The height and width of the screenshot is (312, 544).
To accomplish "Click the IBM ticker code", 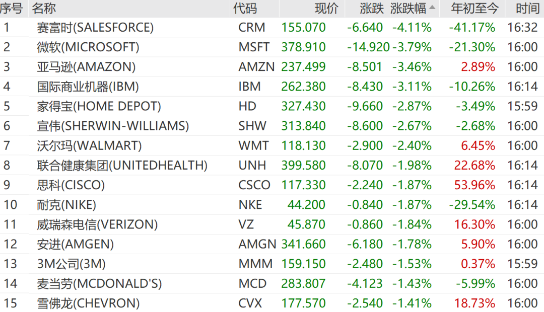I will pos(249,87).
